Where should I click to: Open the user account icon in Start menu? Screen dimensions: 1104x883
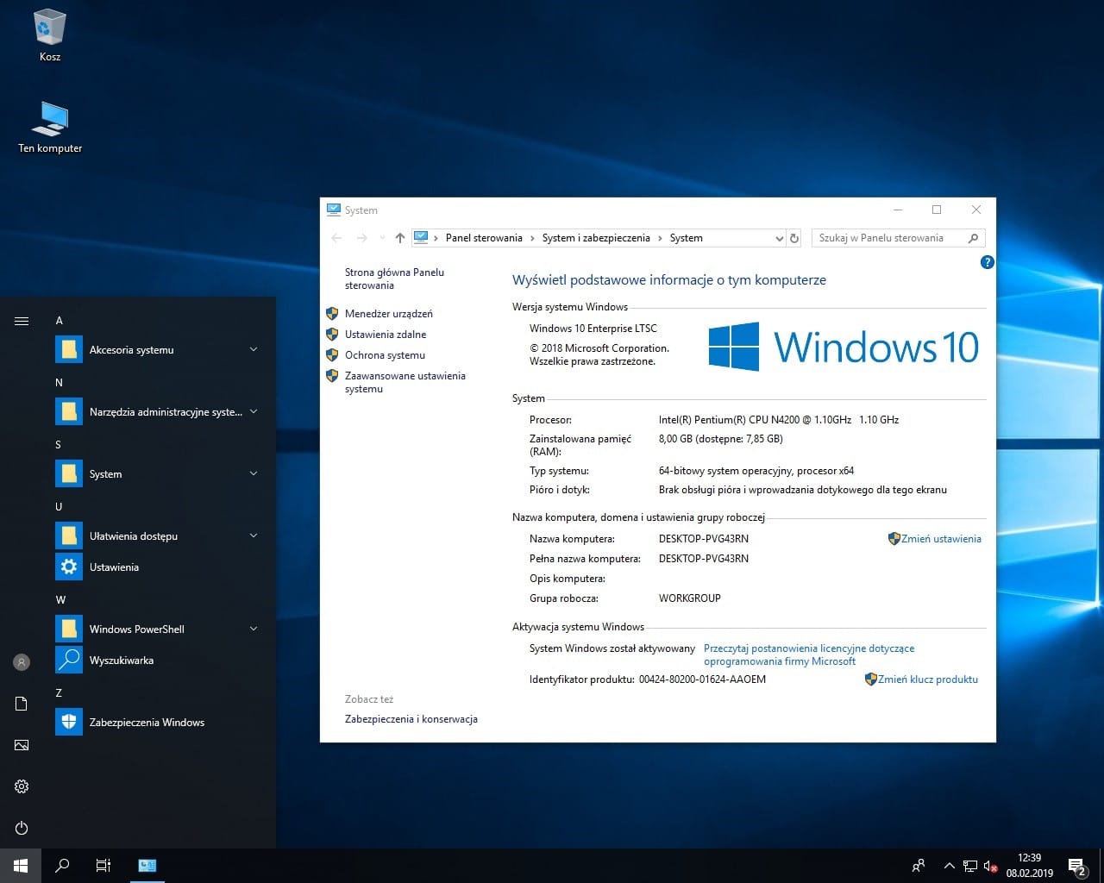coord(21,661)
